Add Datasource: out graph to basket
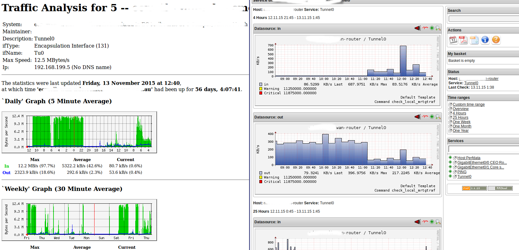This screenshot has width=519, height=250. point(432,117)
